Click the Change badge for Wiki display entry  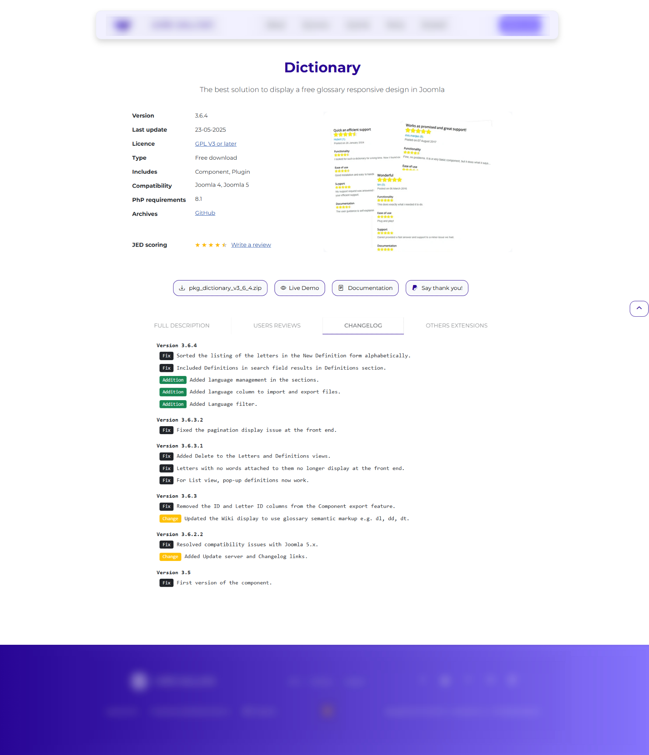(170, 519)
